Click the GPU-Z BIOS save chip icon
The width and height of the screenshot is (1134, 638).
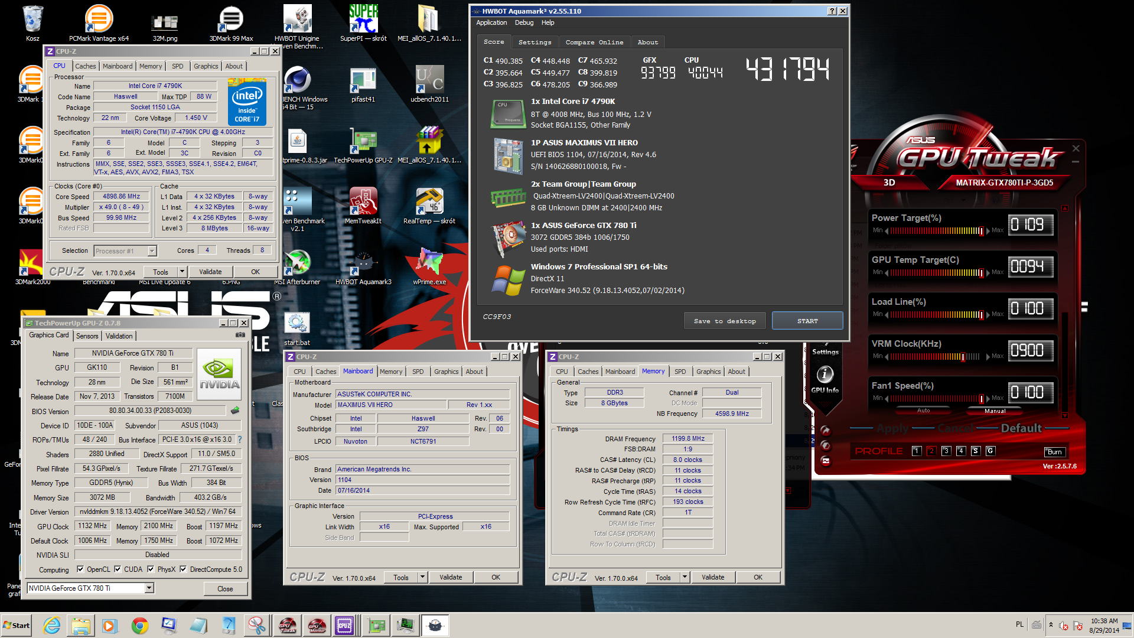[235, 410]
